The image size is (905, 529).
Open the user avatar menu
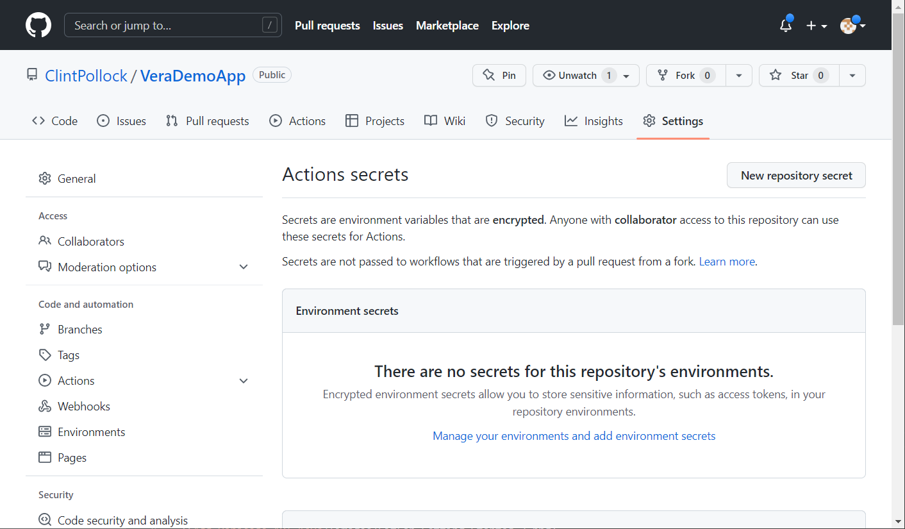point(853,26)
